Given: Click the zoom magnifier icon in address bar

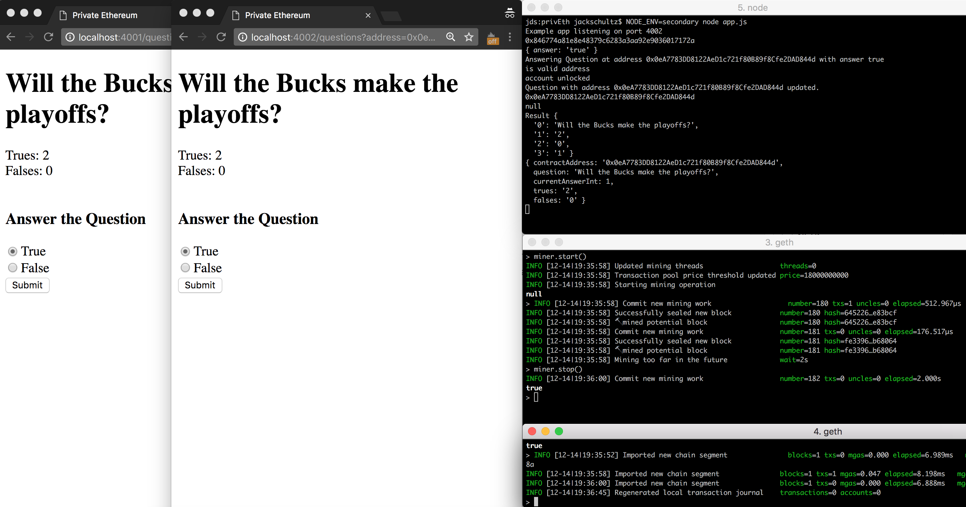Looking at the screenshot, I should [450, 37].
